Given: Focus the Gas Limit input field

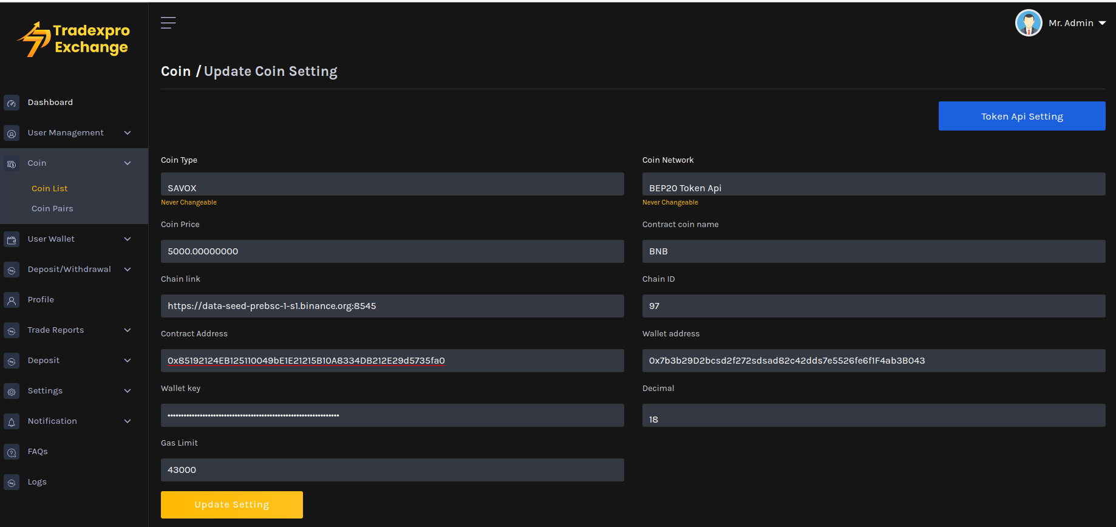Looking at the screenshot, I should [x=392, y=470].
